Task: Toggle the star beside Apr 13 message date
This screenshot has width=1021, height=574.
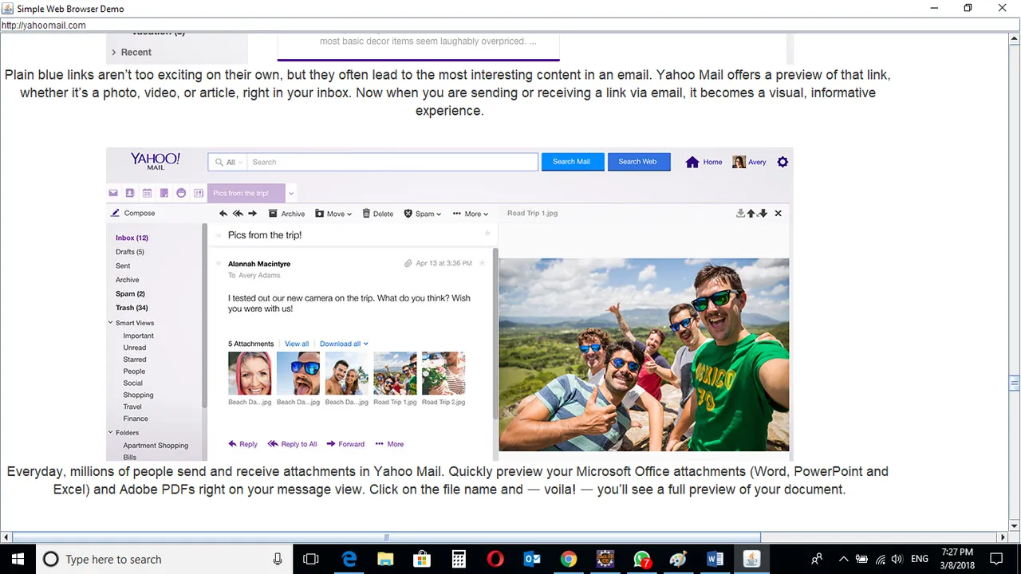Action: point(482,263)
